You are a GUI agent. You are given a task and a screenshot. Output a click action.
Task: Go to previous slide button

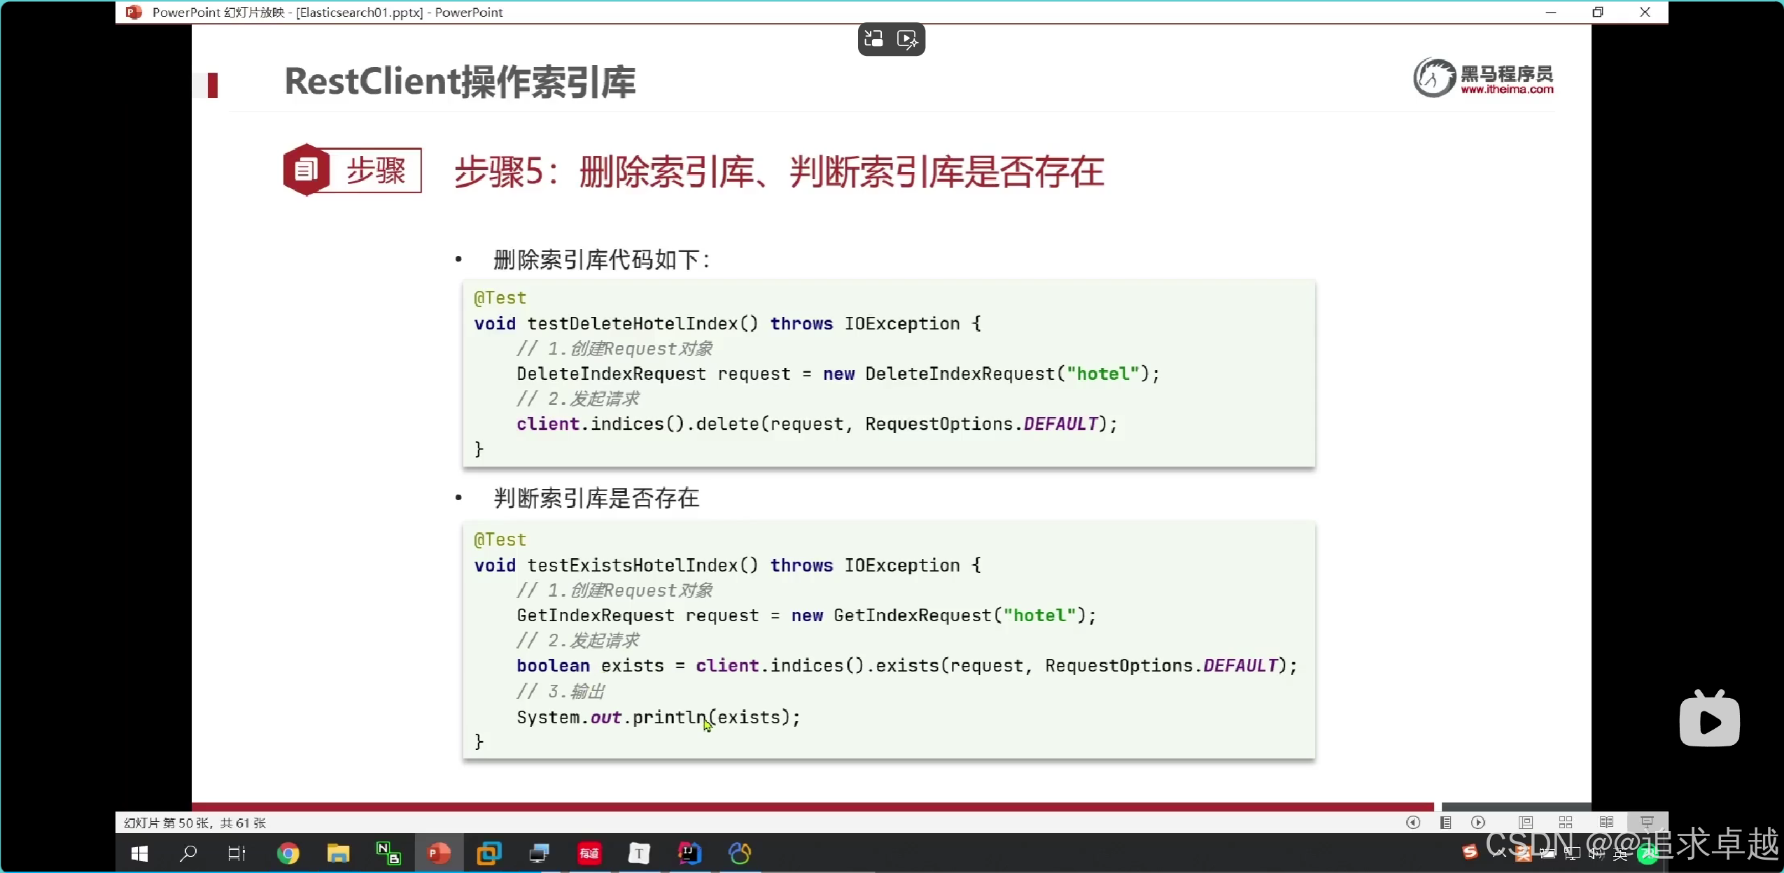point(1413,823)
